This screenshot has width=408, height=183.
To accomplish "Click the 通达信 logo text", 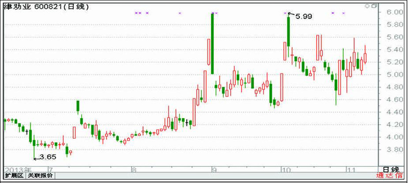I will pos(390,176).
